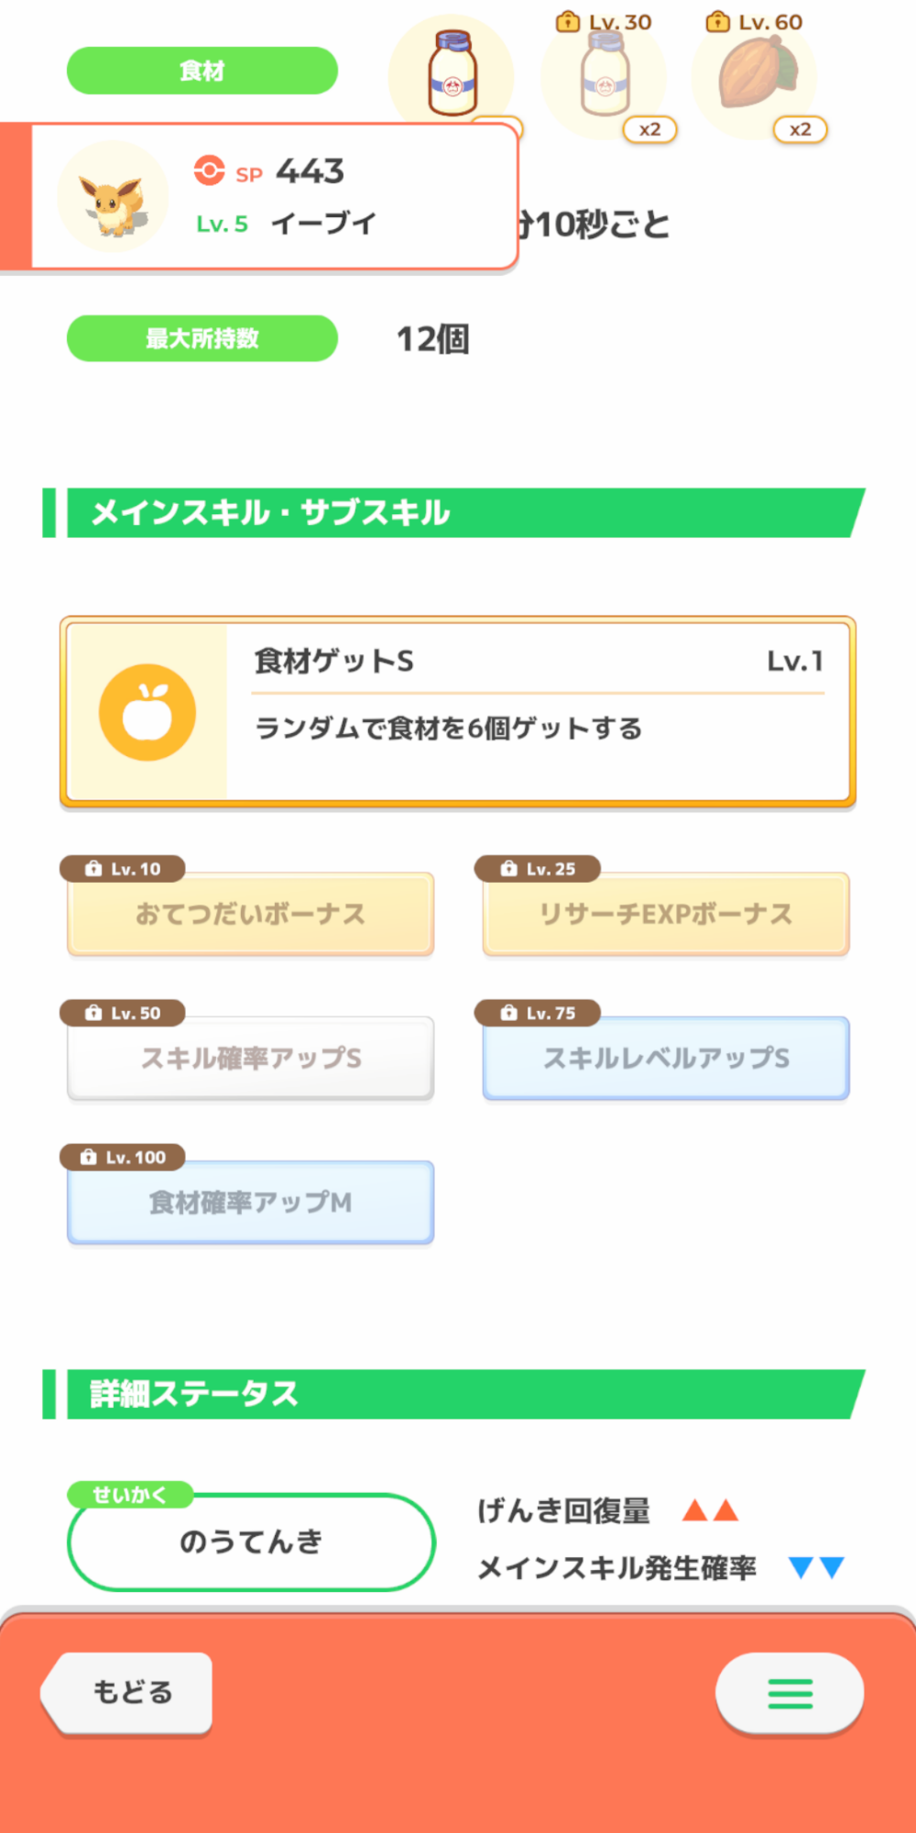The width and height of the screenshot is (916, 1833).
Task: Tap the red up arrows for げんき回復量
Action: click(x=710, y=1509)
